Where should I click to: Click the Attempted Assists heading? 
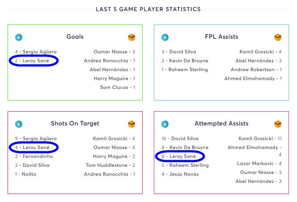[222, 123]
